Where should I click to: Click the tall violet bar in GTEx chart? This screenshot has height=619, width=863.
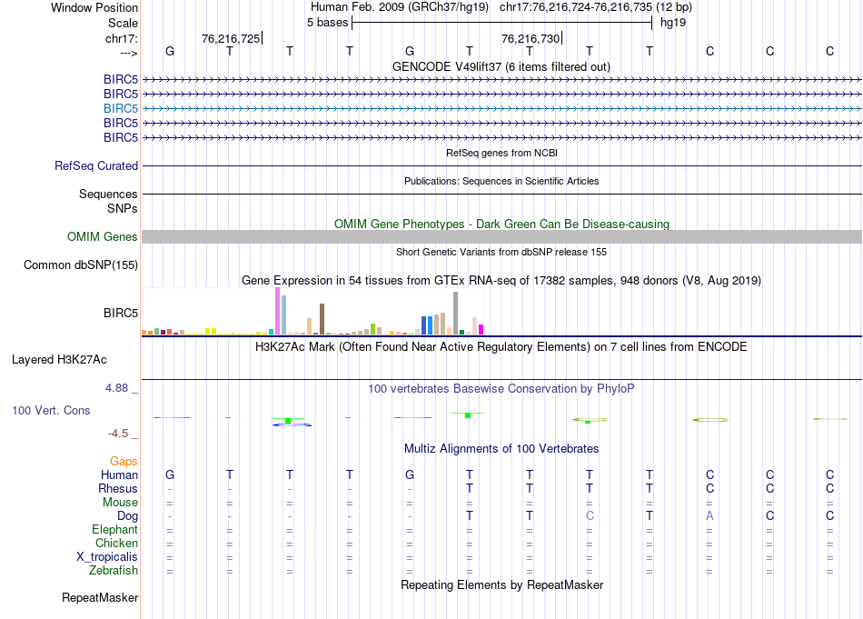click(x=277, y=311)
